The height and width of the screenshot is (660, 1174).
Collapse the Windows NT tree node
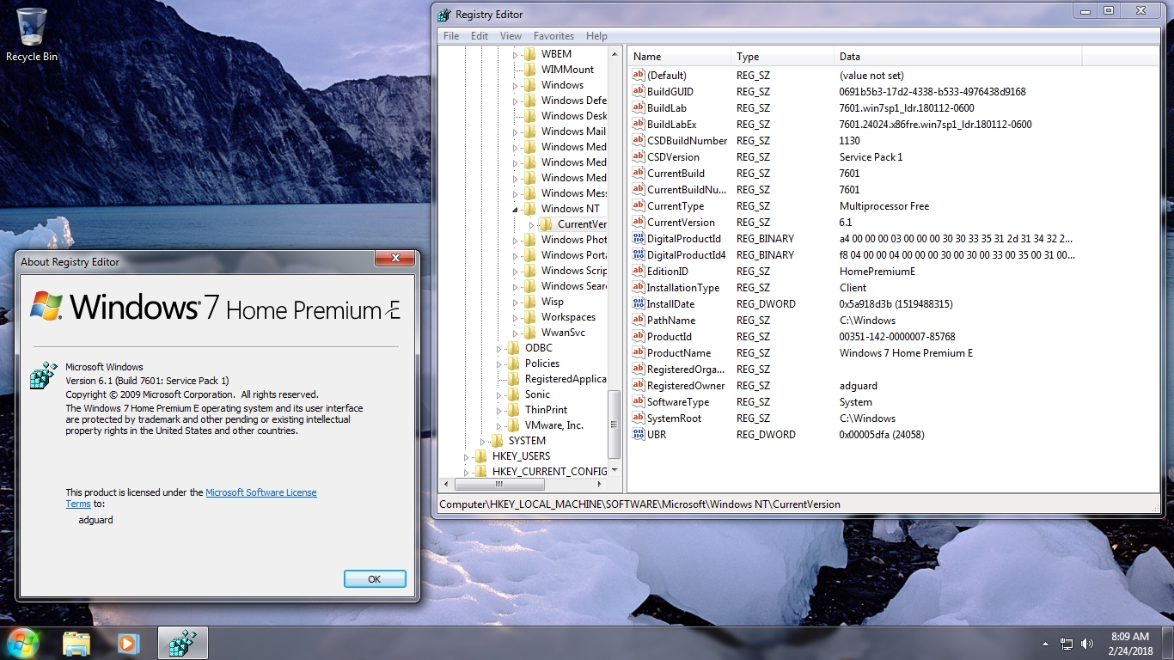pyautogui.click(x=516, y=209)
